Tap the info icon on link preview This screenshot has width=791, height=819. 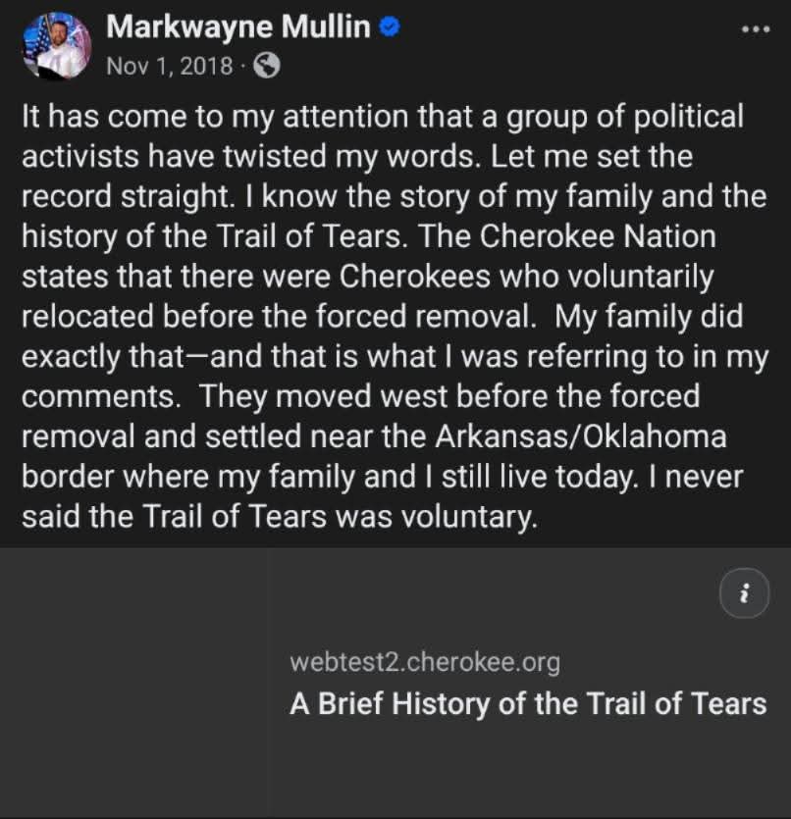click(x=744, y=592)
